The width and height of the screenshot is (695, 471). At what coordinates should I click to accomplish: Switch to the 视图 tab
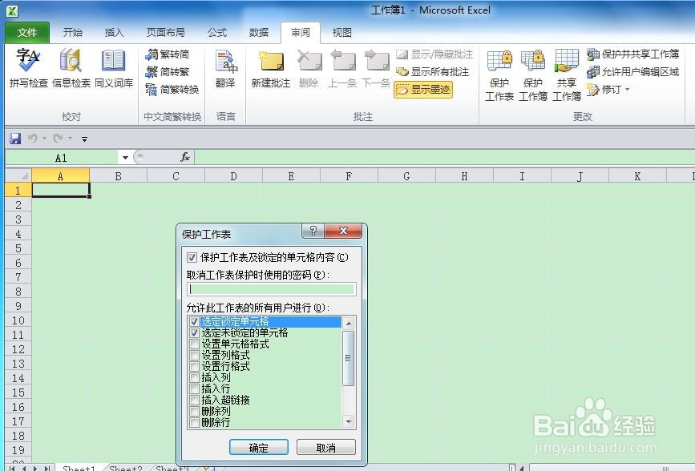(341, 32)
